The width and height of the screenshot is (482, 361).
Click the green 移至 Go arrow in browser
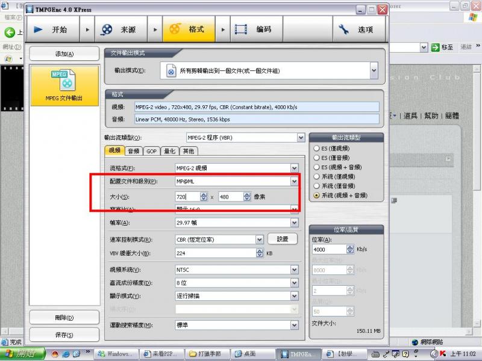point(435,48)
